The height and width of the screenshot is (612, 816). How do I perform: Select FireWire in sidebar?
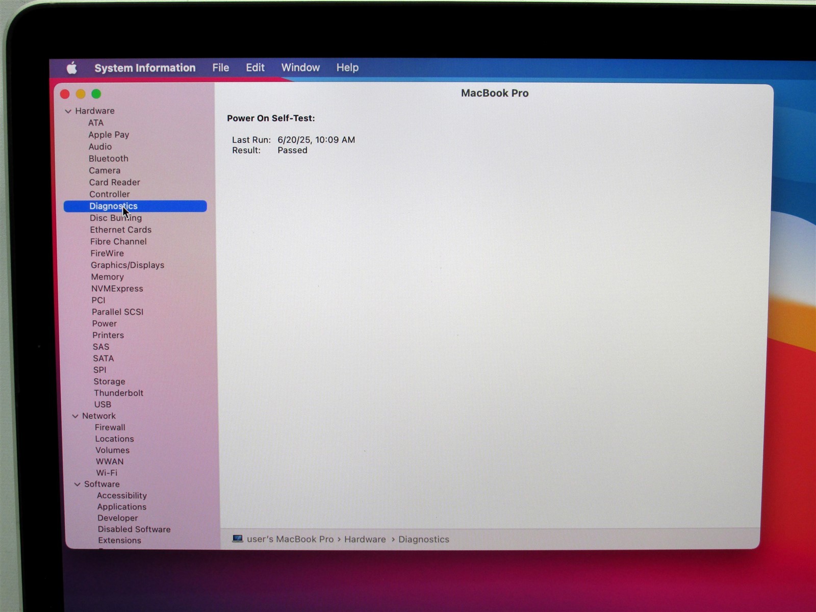tap(107, 253)
